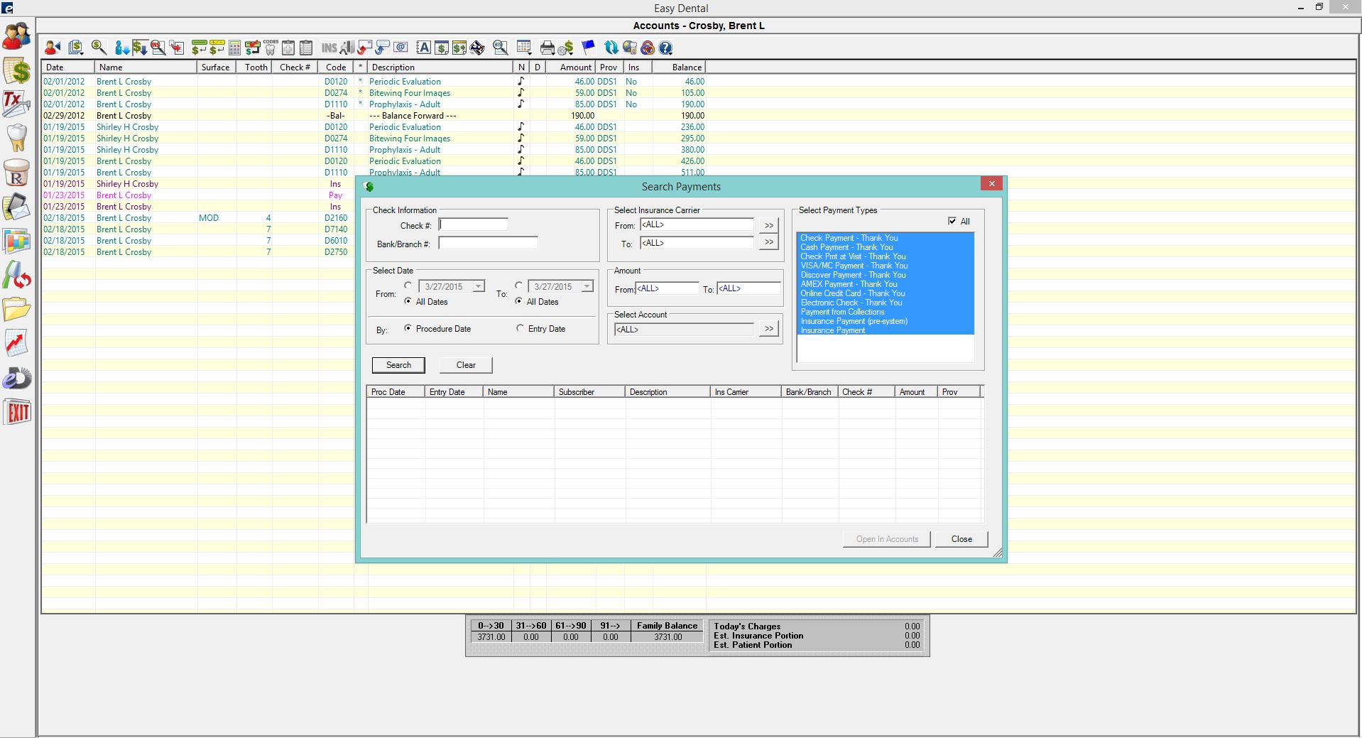1362x738 pixels.
Task: Choose the Entry Date radio option
Action: 521,328
